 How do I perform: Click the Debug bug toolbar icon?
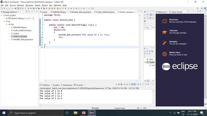(x=28, y=8)
